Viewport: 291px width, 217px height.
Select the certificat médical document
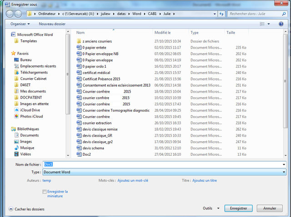point(97,73)
